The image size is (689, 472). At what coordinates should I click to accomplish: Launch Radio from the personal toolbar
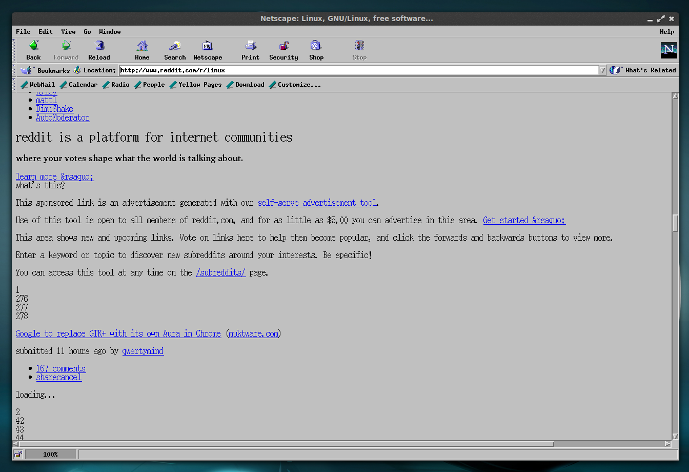(115, 84)
